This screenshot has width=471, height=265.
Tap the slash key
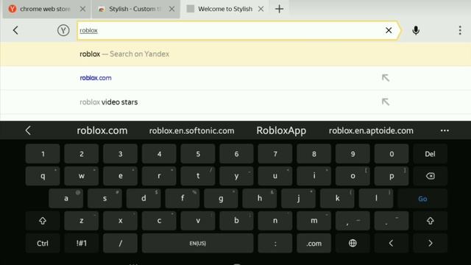point(120,243)
